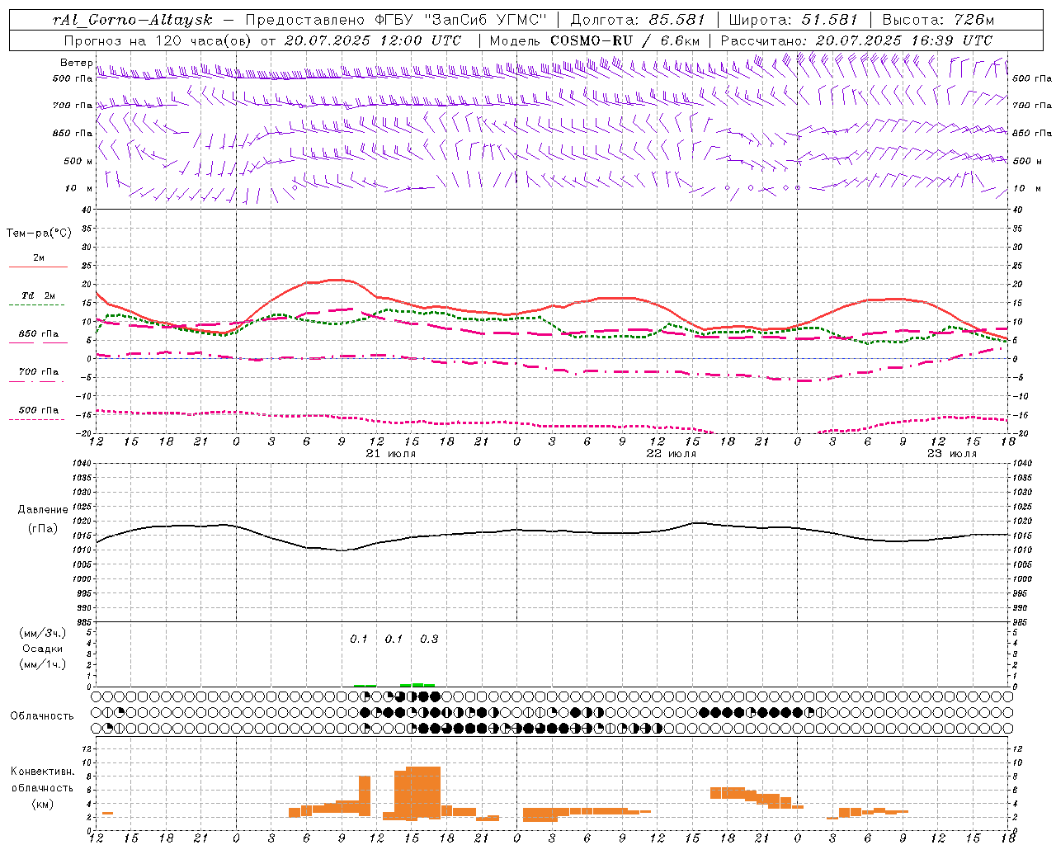Click the 700 гПа temperature legend entry
Viewport: 1056px width, 845px height.
pyautogui.click(x=38, y=375)
